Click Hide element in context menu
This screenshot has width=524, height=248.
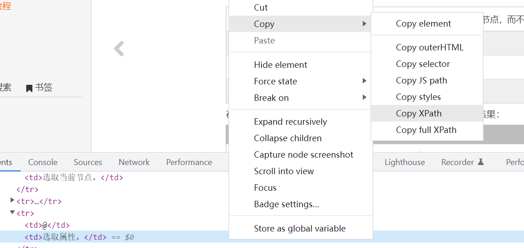[280, 65]
